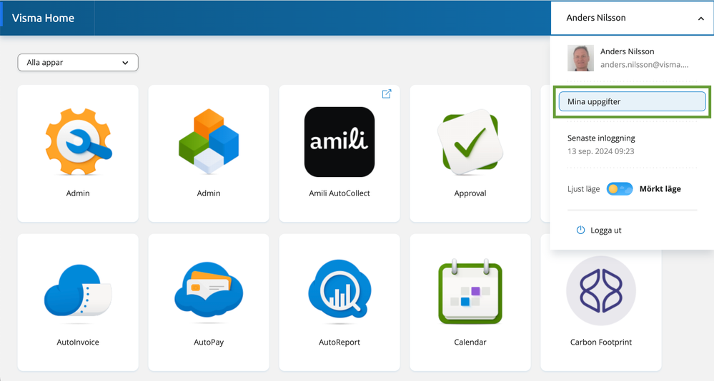The height and width of the screenshot is (381, 714).
Task: Click the AutoReport label text
Action: (339, 342)
